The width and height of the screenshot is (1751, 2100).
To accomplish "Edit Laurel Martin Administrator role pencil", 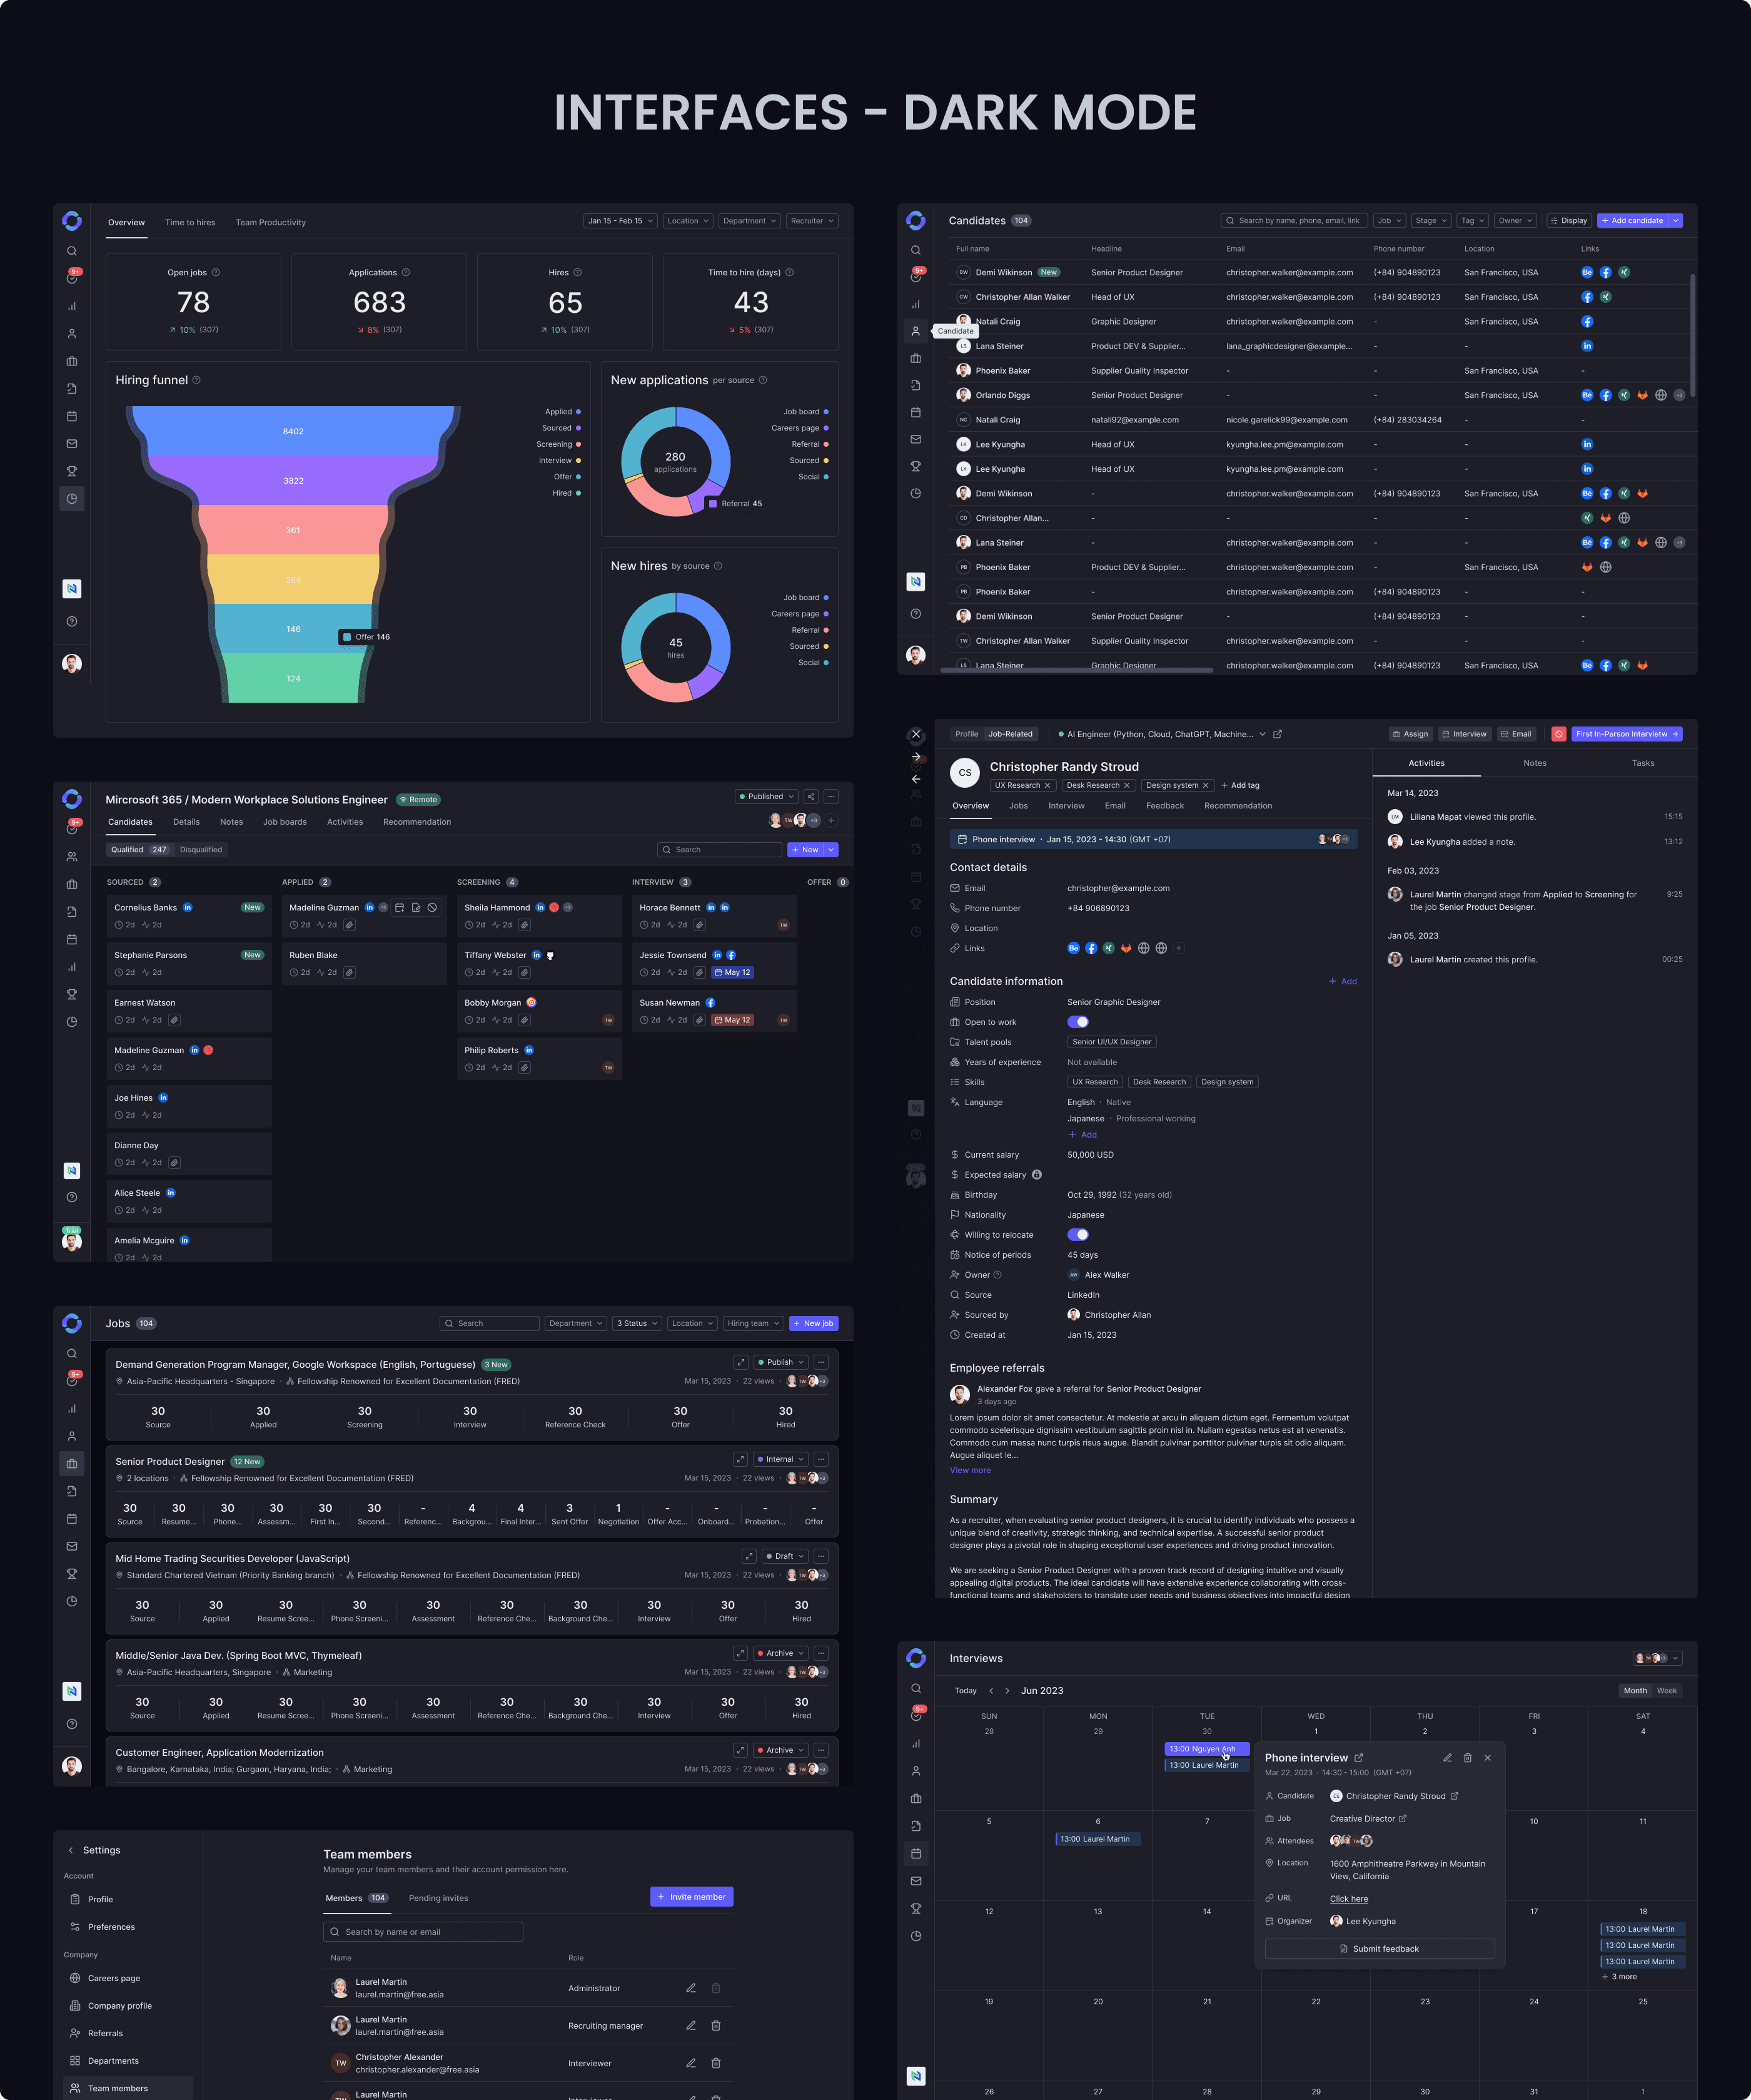I will 690,1988.
